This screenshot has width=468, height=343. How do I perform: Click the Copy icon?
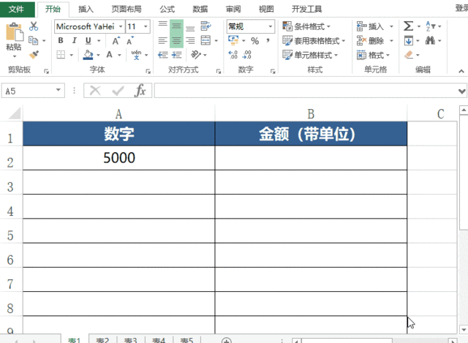[33, 40]
